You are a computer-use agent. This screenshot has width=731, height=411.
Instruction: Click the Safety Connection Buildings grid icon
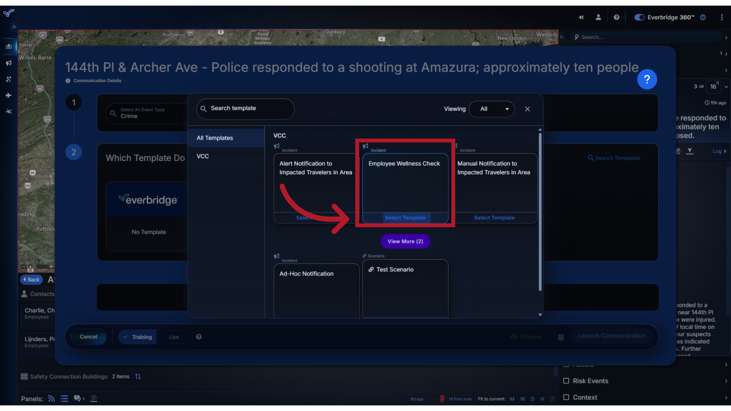pos(24,377)
